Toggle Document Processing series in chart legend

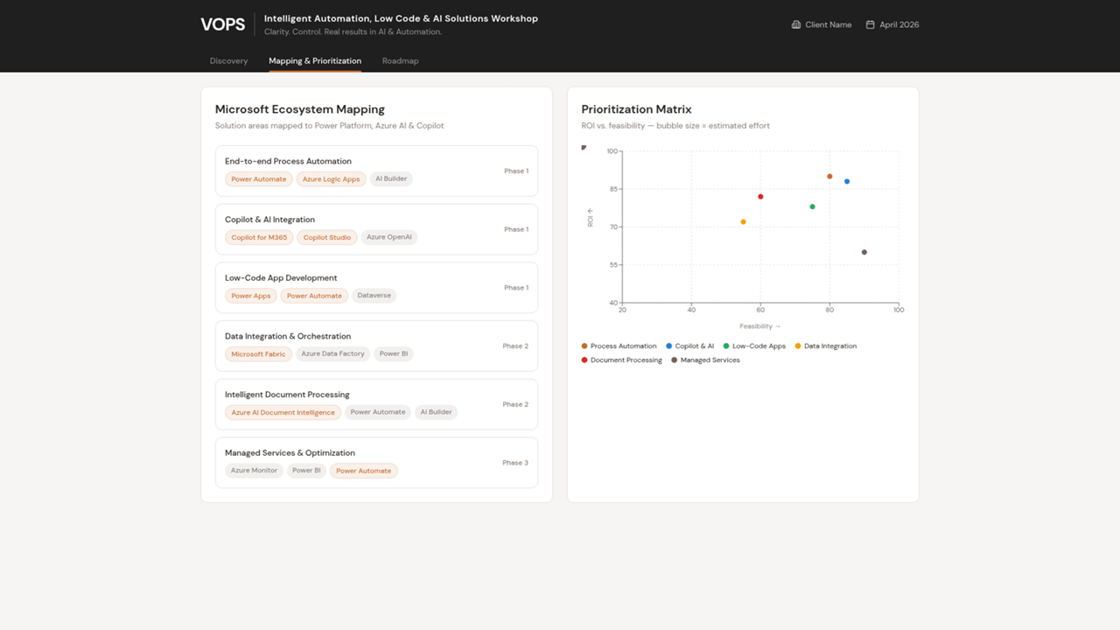(x=621, y=360)
